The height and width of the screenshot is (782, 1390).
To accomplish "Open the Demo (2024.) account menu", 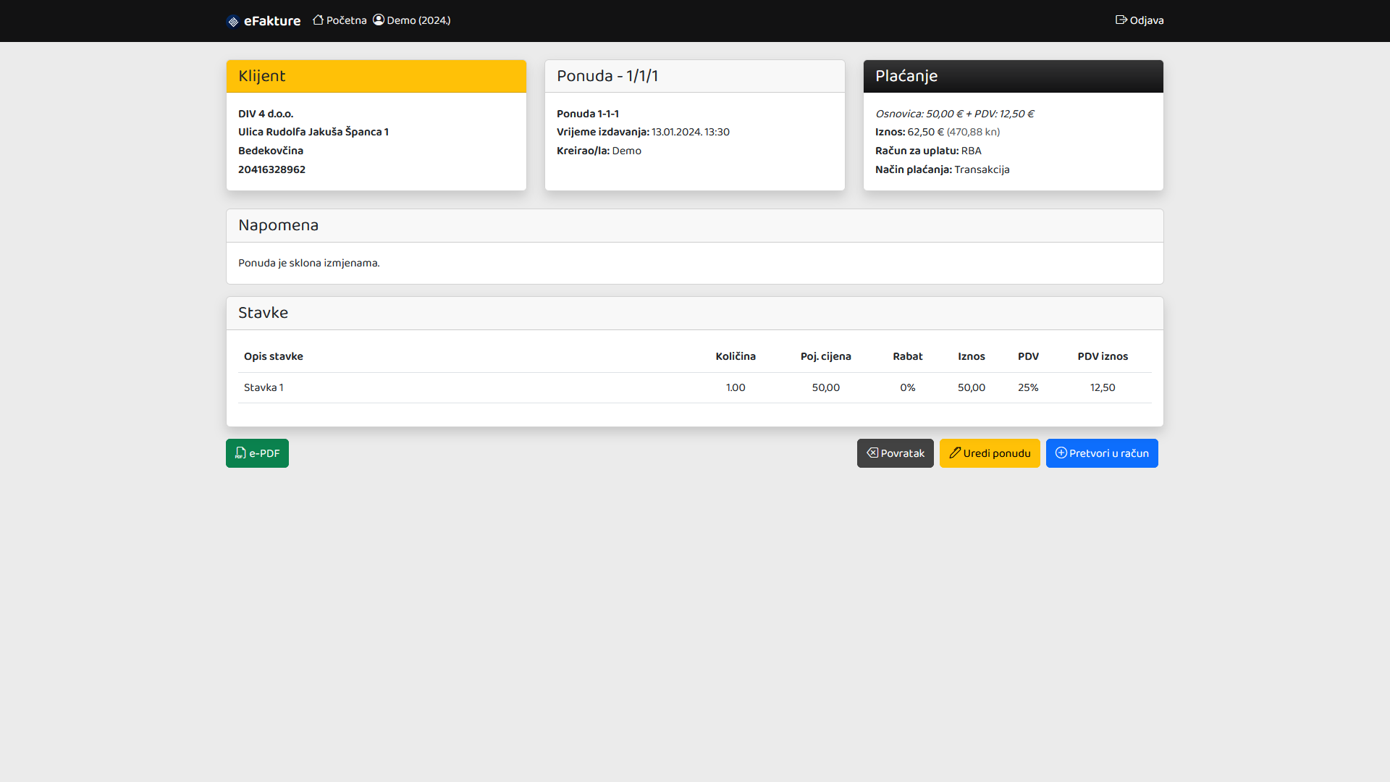I will [418, 20].
